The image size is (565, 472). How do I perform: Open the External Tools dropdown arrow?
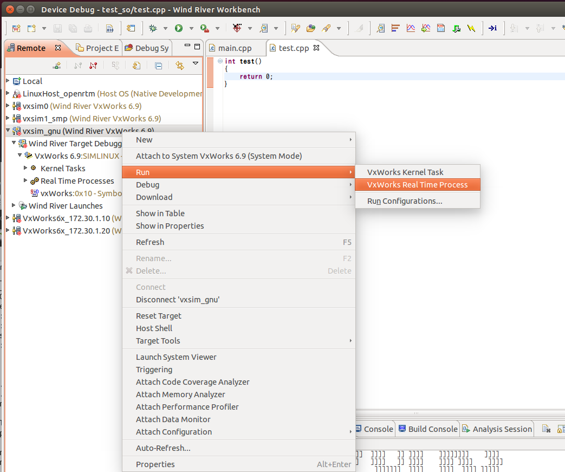217,28
